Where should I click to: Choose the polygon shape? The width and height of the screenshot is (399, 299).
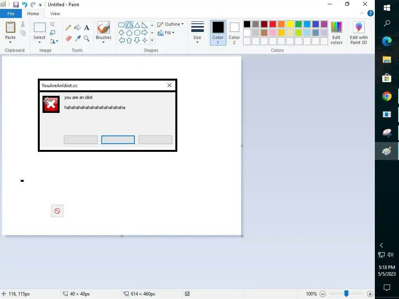pyautogui.click(x=129, y=25)
